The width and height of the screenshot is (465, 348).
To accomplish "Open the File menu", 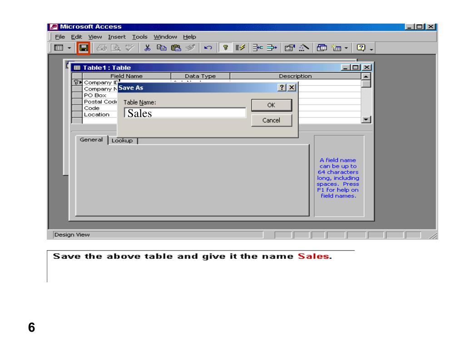I will click(x=60, y=37).
